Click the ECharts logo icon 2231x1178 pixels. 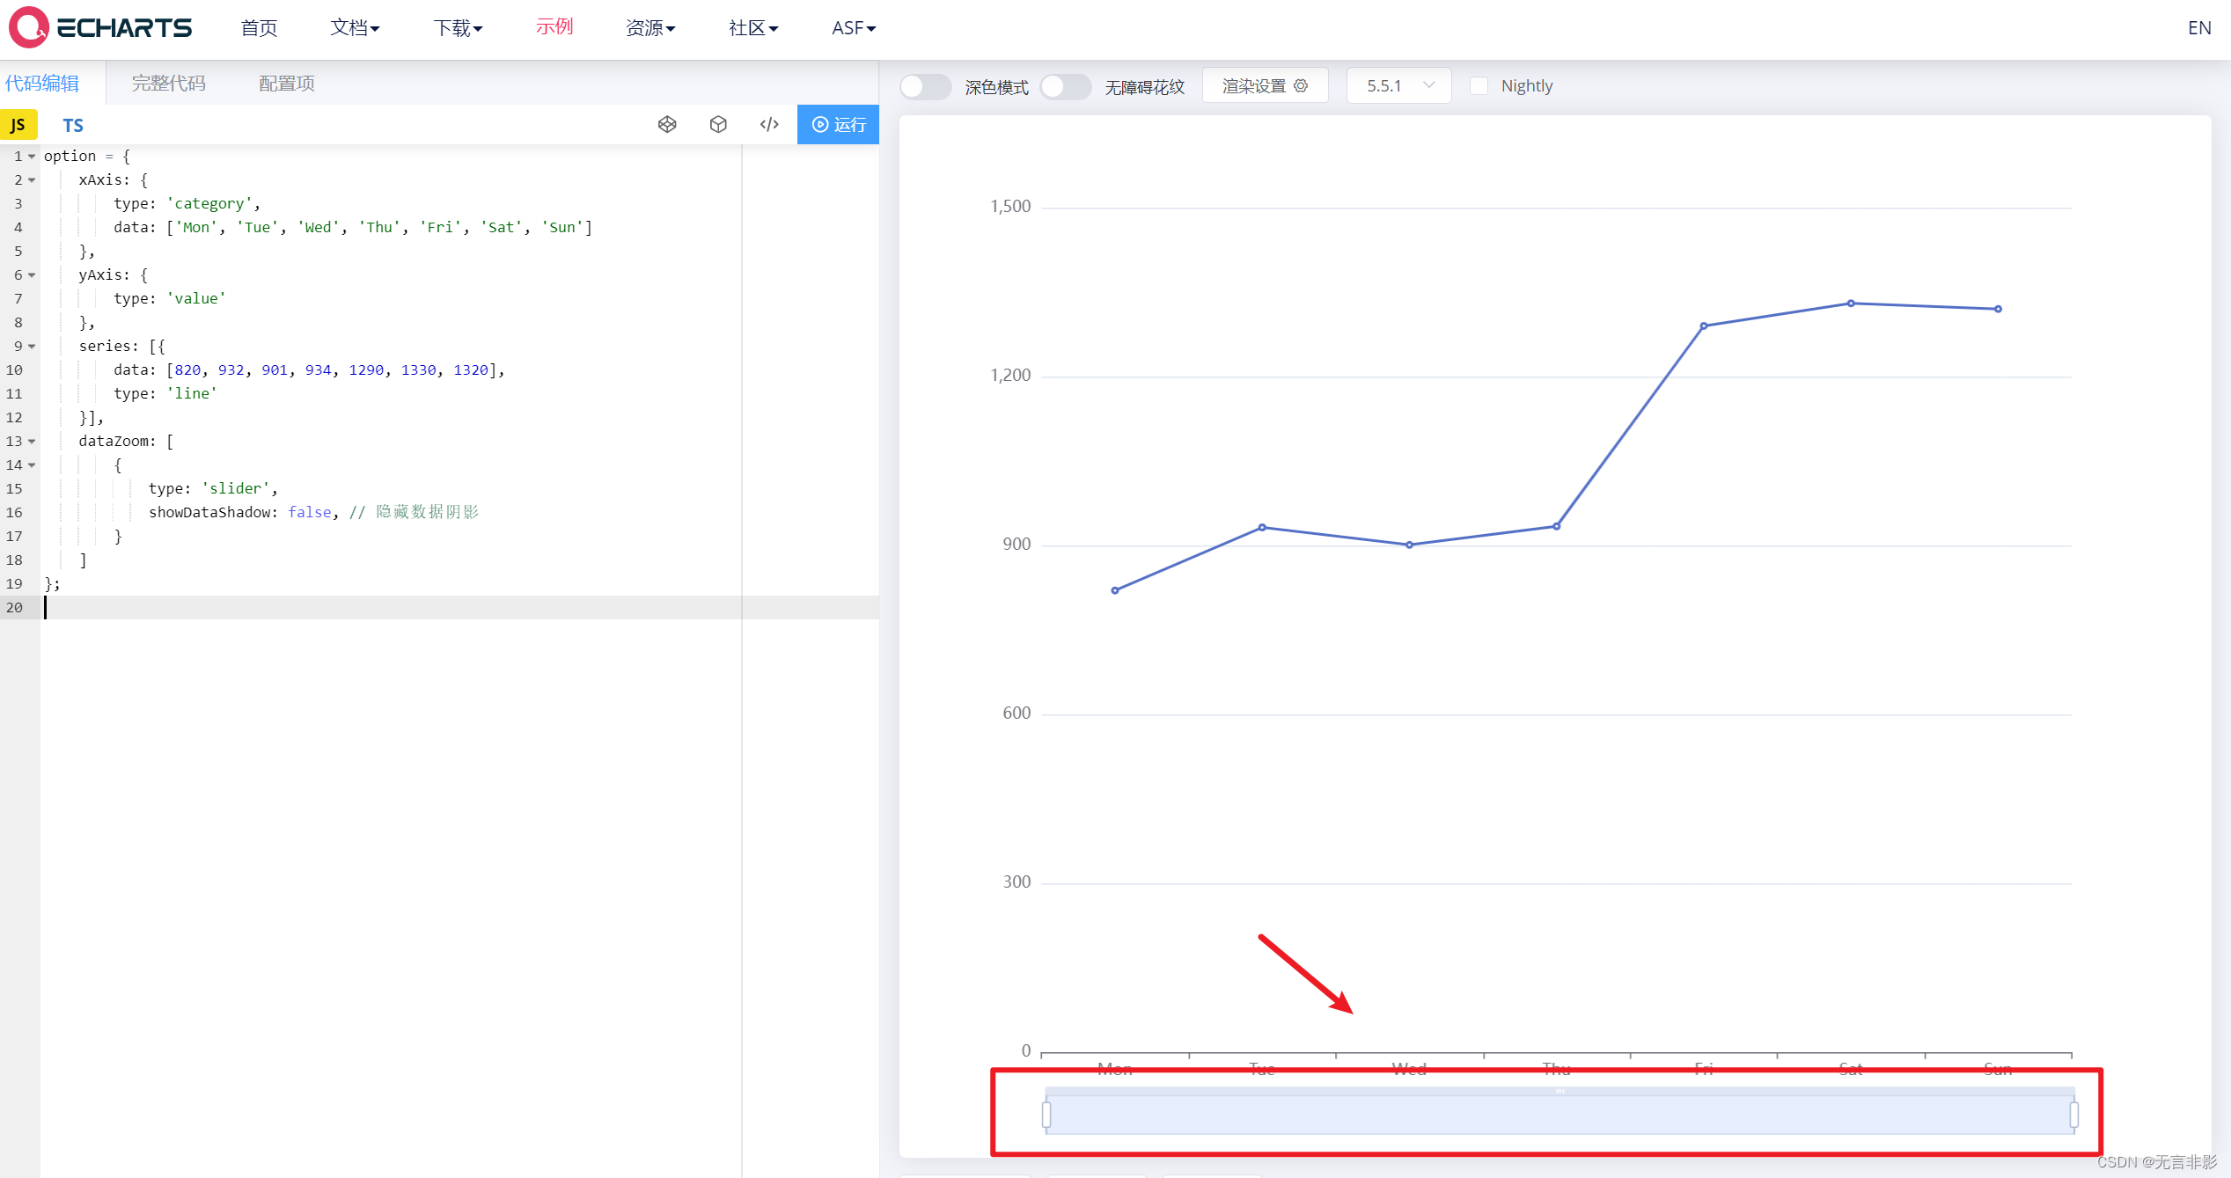pos(29,27)
